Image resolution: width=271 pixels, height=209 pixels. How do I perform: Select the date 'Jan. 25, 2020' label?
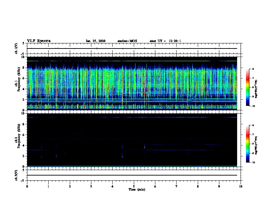tap(95, 41)
